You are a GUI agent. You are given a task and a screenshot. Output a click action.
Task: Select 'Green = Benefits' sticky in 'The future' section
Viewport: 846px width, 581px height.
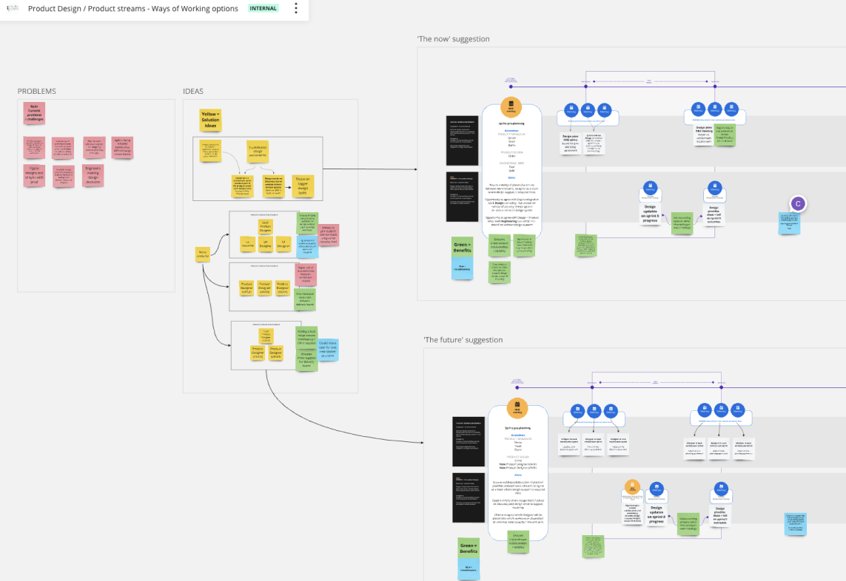(x=469, y=548)
